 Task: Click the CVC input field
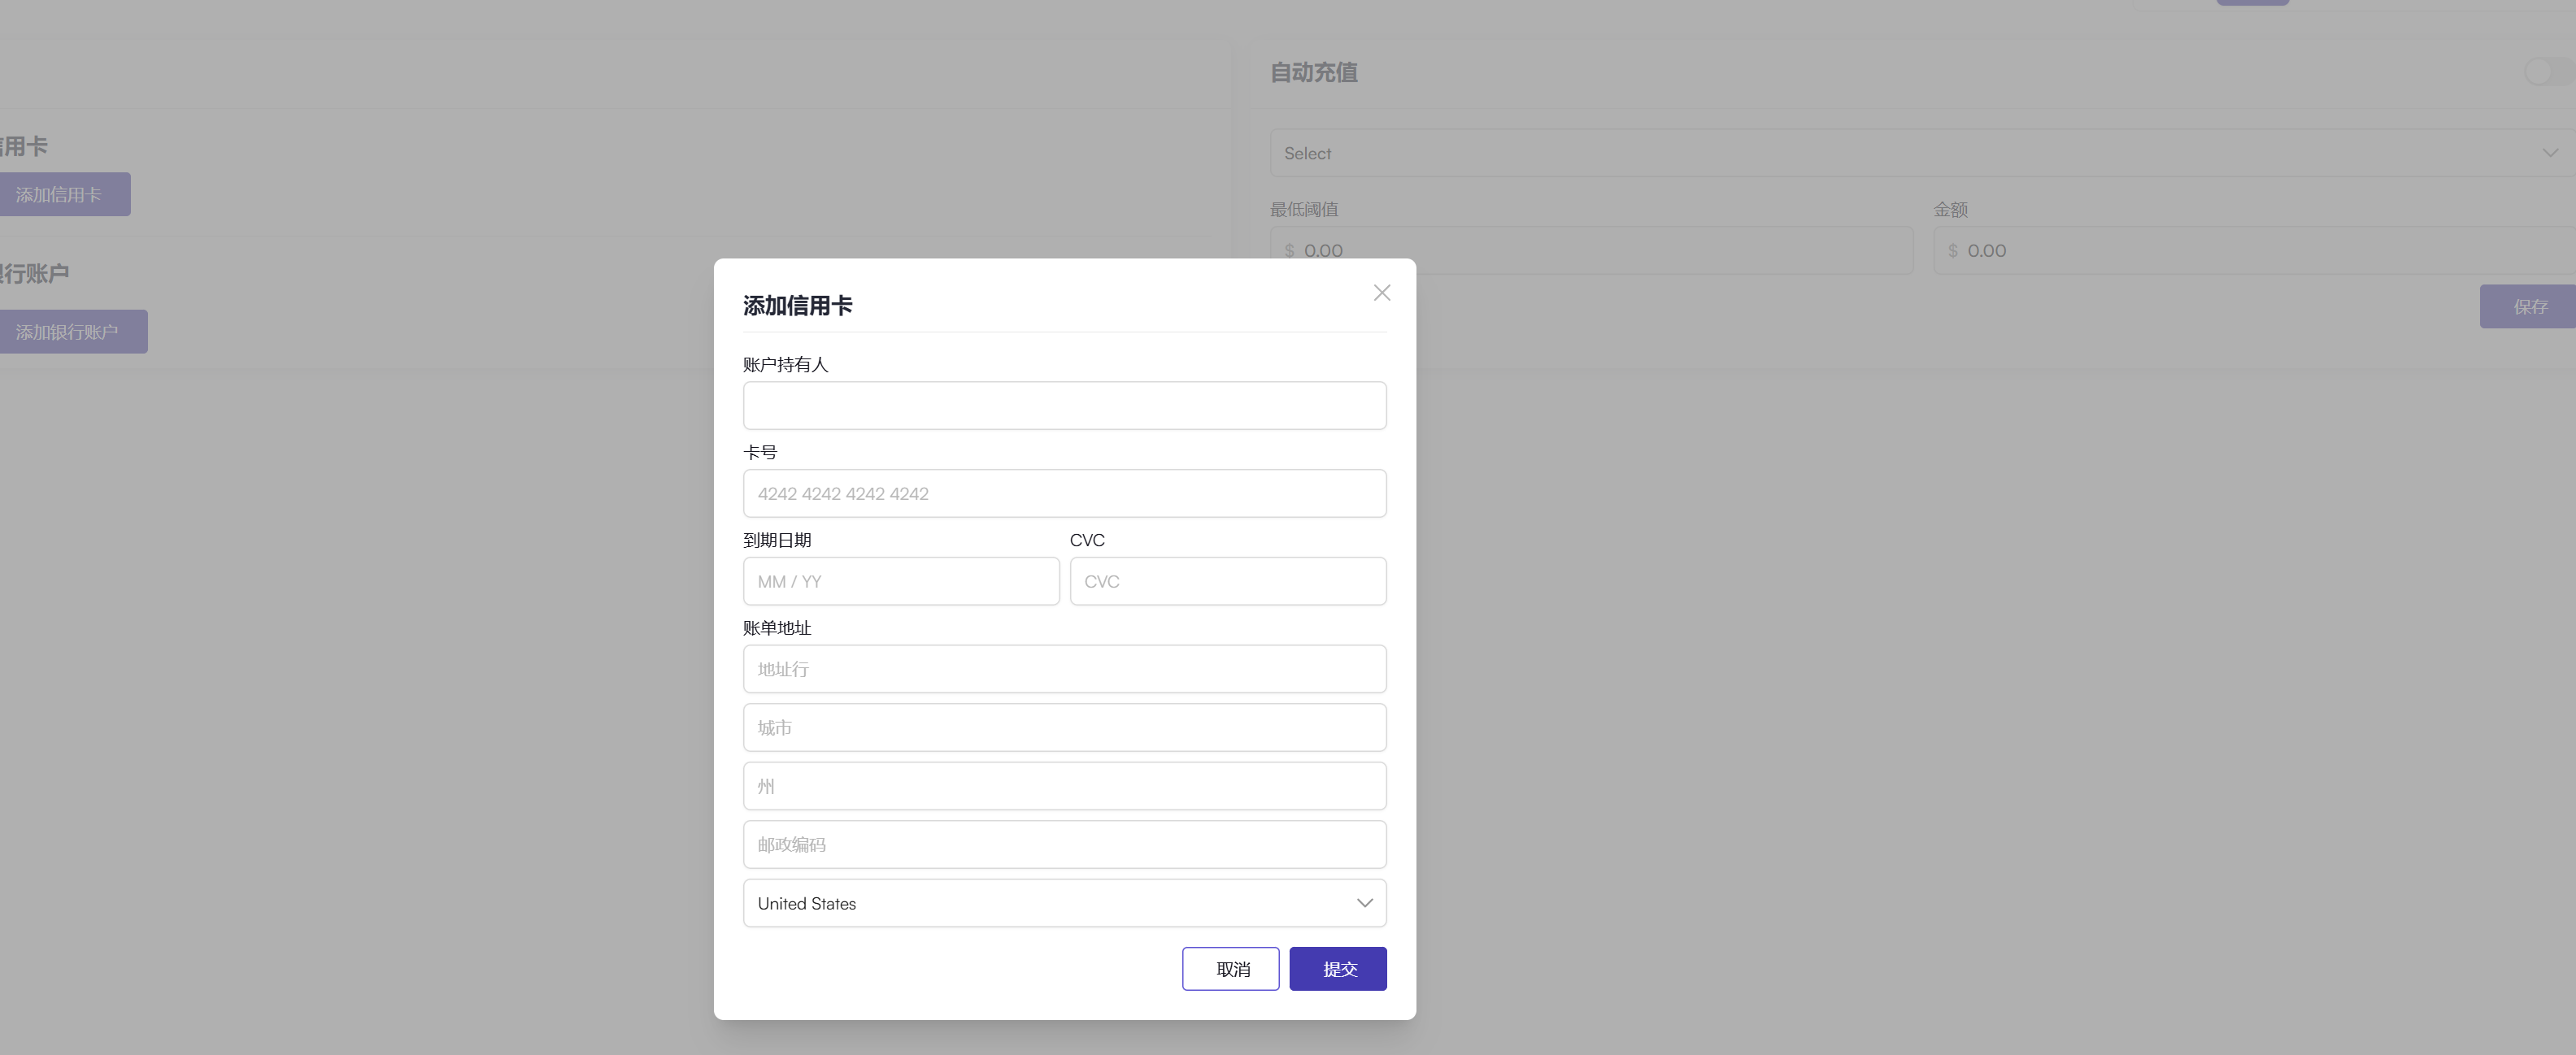point(1227,581)
